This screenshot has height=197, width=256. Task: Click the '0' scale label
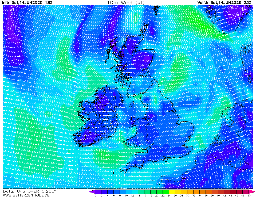coord(95,195)
